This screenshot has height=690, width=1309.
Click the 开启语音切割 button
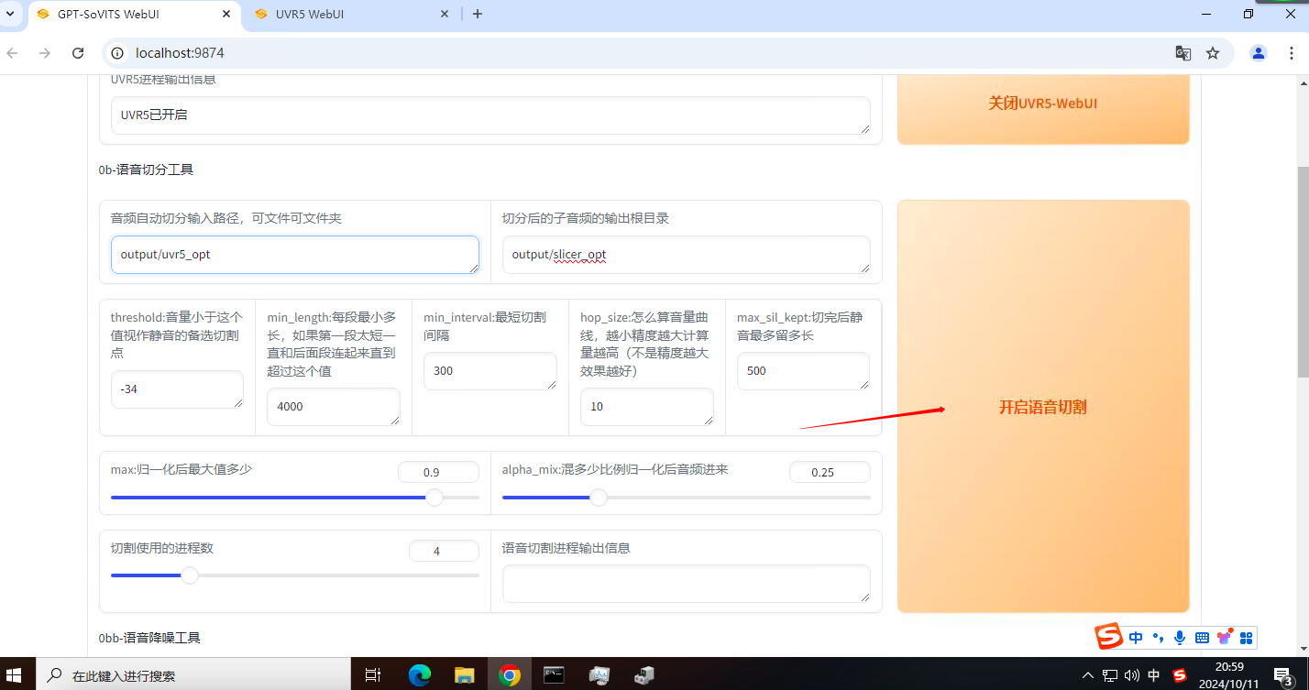click(1042, 407)
